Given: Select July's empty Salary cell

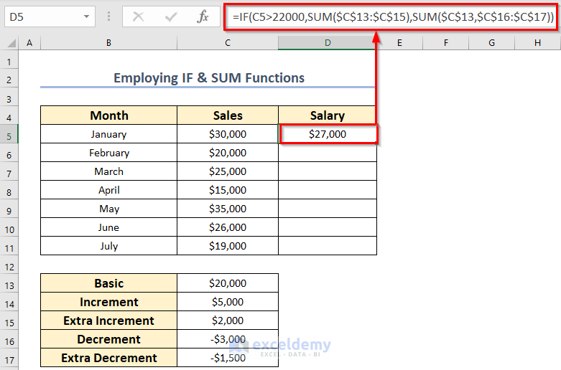Looking at the screenshot, I should coord(328,246).
